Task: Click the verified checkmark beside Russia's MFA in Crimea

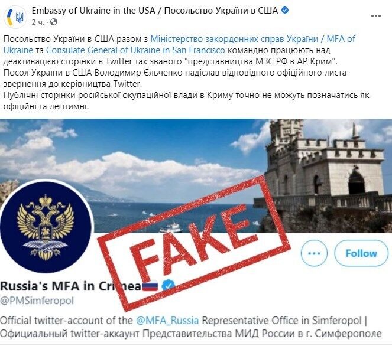Action: (x=169, y=286)
